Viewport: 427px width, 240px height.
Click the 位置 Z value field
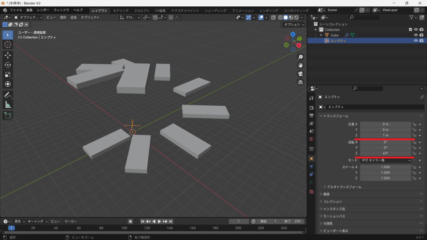point(386,135)
